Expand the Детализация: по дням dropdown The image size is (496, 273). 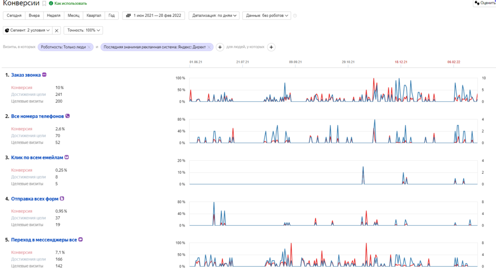[214, 15]
